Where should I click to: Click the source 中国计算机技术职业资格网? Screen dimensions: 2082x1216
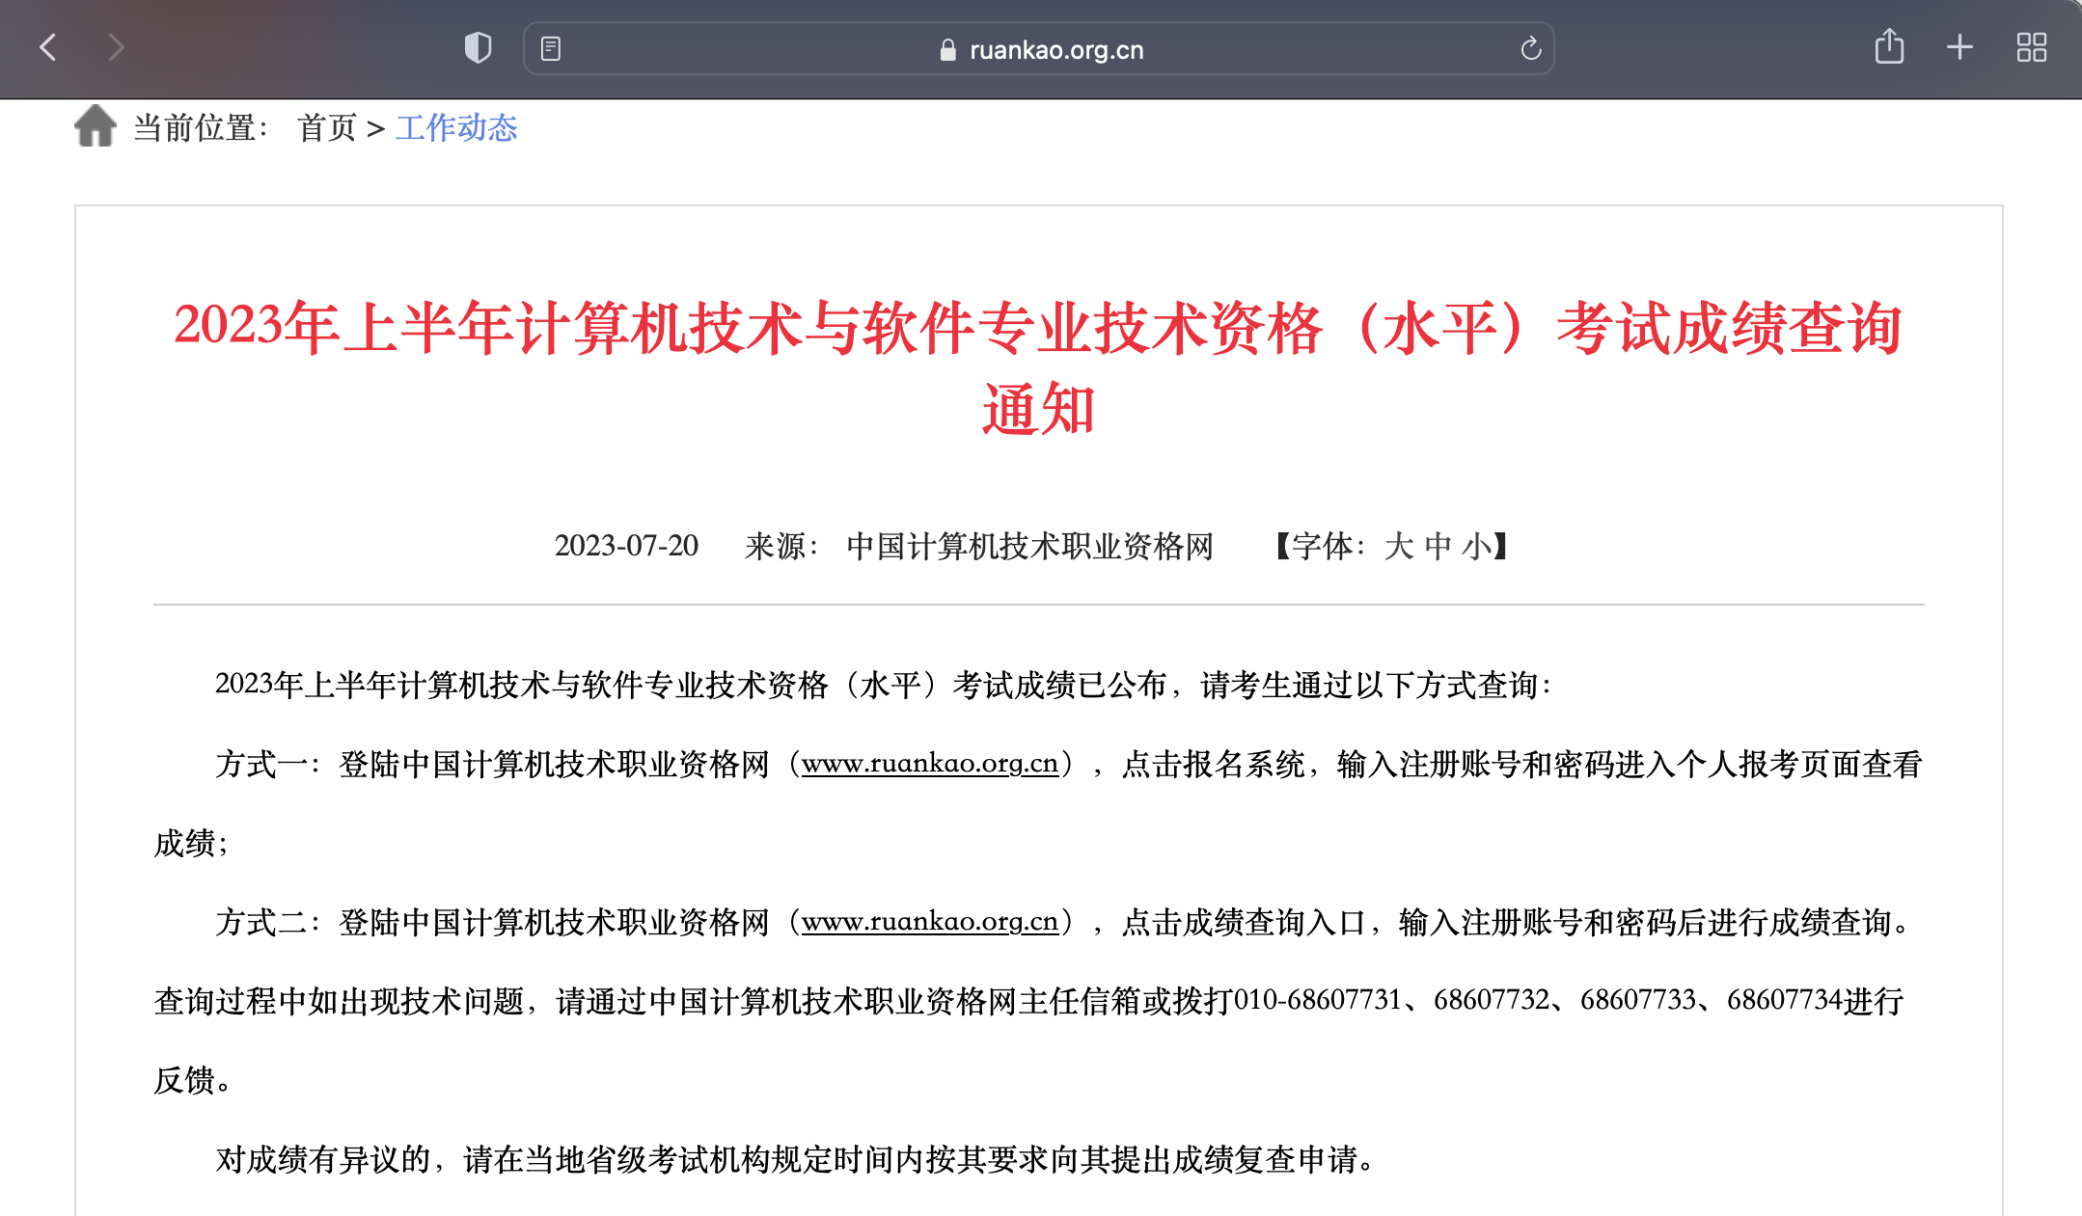coord(1029,547)
